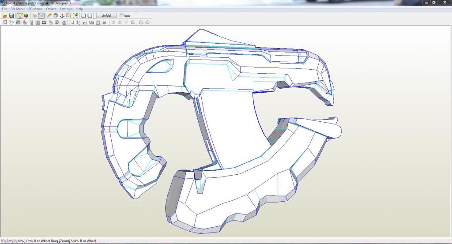Choose the Edit Flaps tool
Image resolution: width=452 pixels, height=244 pixels.
(25, 23)
